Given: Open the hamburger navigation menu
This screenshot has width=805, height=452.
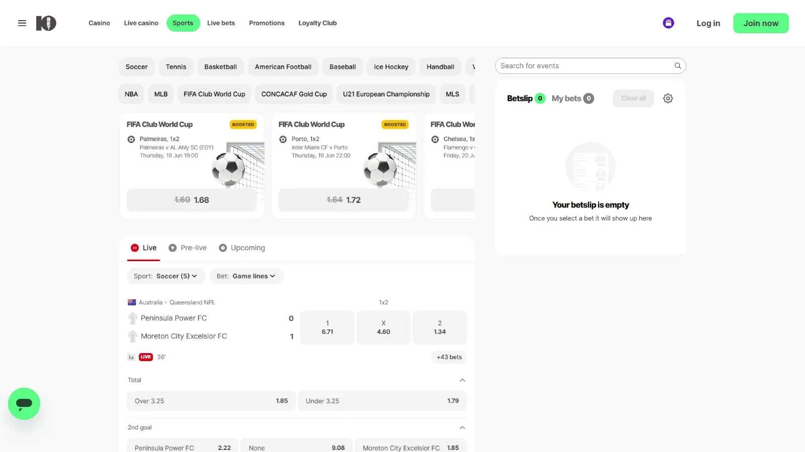Looking at the screenshot, I should [22, 23].
